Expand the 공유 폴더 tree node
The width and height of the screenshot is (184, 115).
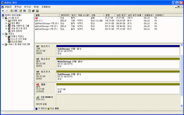coord(6,23)
